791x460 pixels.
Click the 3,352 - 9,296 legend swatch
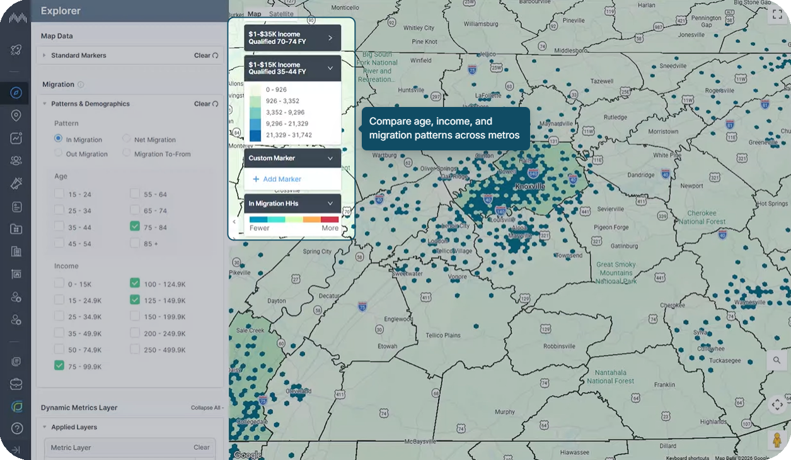pos(255,113)
